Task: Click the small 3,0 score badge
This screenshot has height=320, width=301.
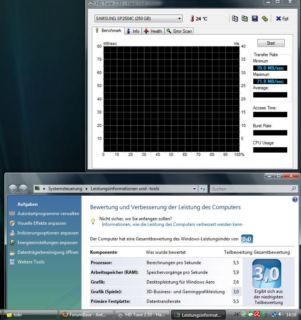Action: (x=247, y=239)
